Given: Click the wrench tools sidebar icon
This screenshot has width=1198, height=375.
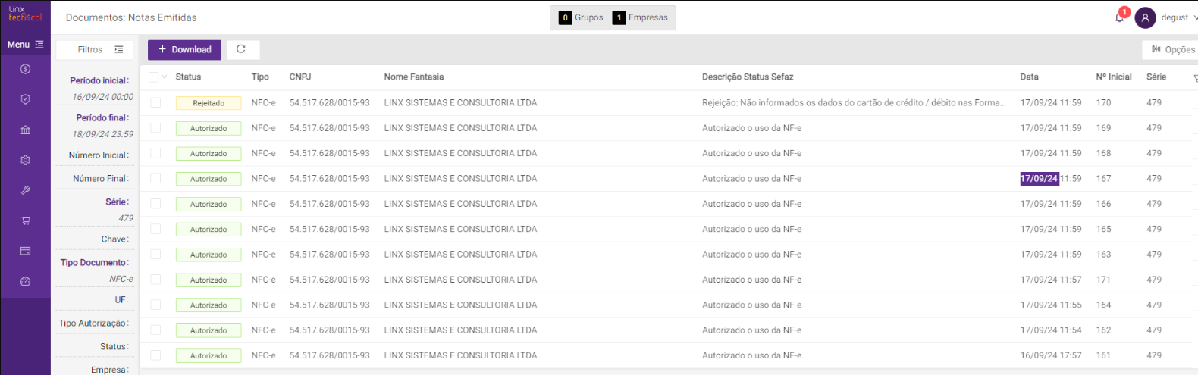Looking at the screenshot, I should click(25, 190).
